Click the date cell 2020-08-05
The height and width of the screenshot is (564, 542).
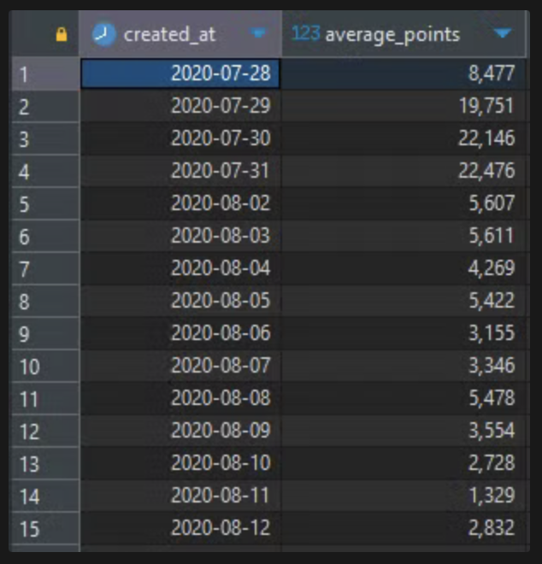pos(180,300)
